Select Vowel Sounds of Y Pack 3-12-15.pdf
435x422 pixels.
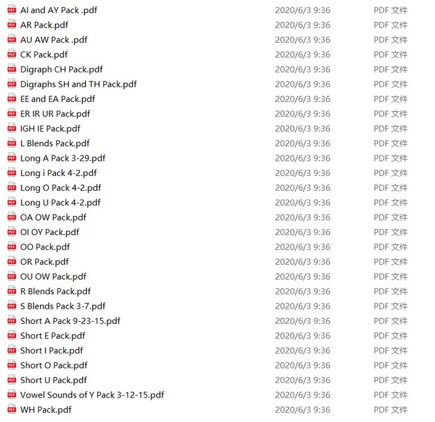(x=92, y=394)
